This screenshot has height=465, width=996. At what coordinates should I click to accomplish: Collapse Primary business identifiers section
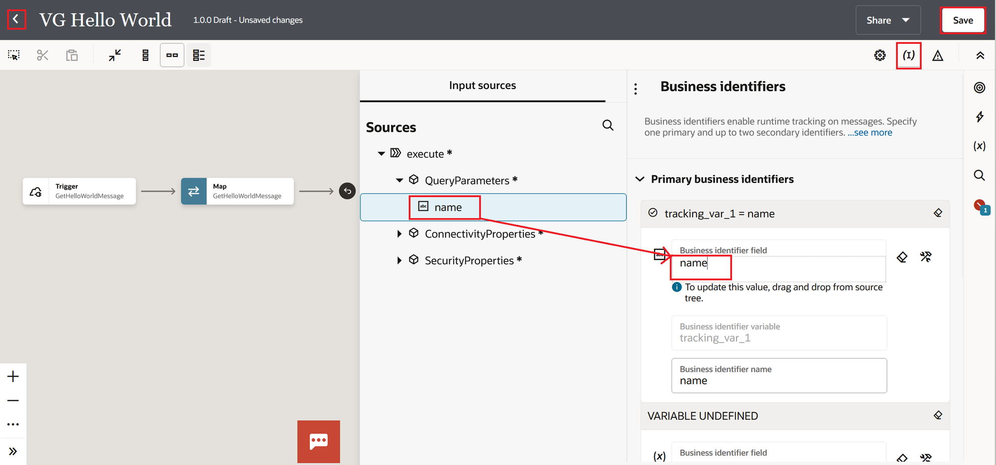[x=640, y=179]
